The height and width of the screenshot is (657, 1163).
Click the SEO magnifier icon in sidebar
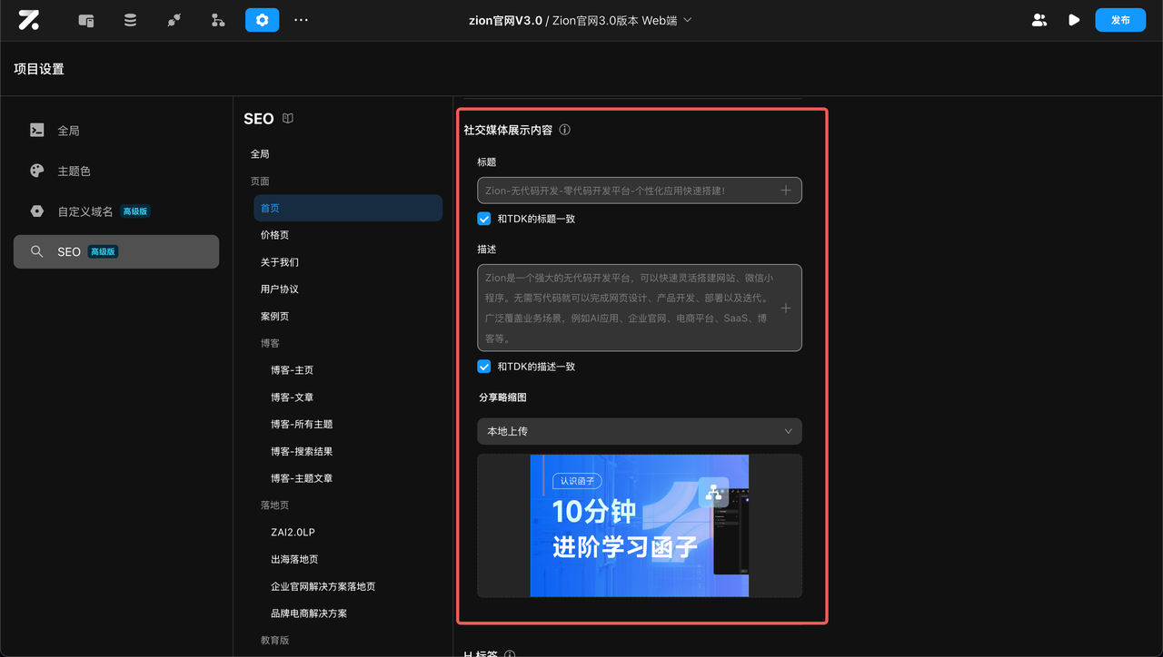click(37, 251)
